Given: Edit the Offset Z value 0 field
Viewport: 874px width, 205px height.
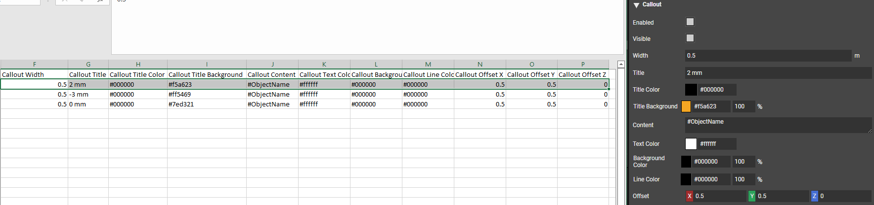Looking at the screenshot, I should pos(845,196).
